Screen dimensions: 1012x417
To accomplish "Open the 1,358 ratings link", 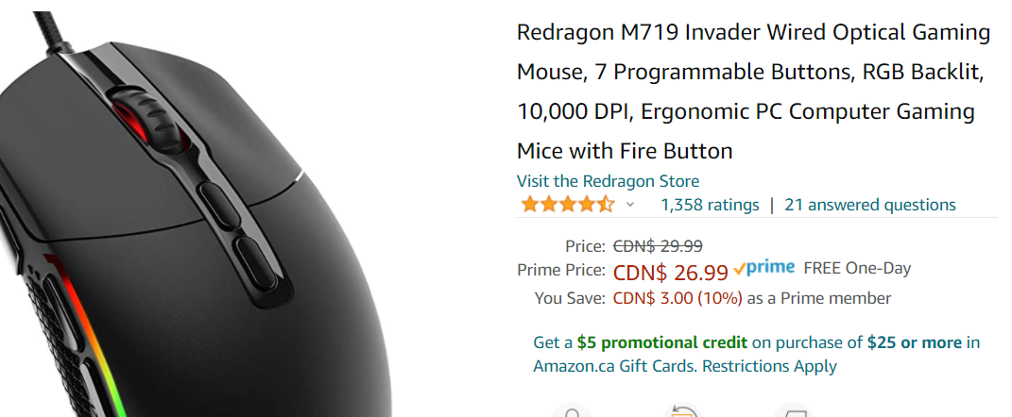I will (x=710, y=205).
